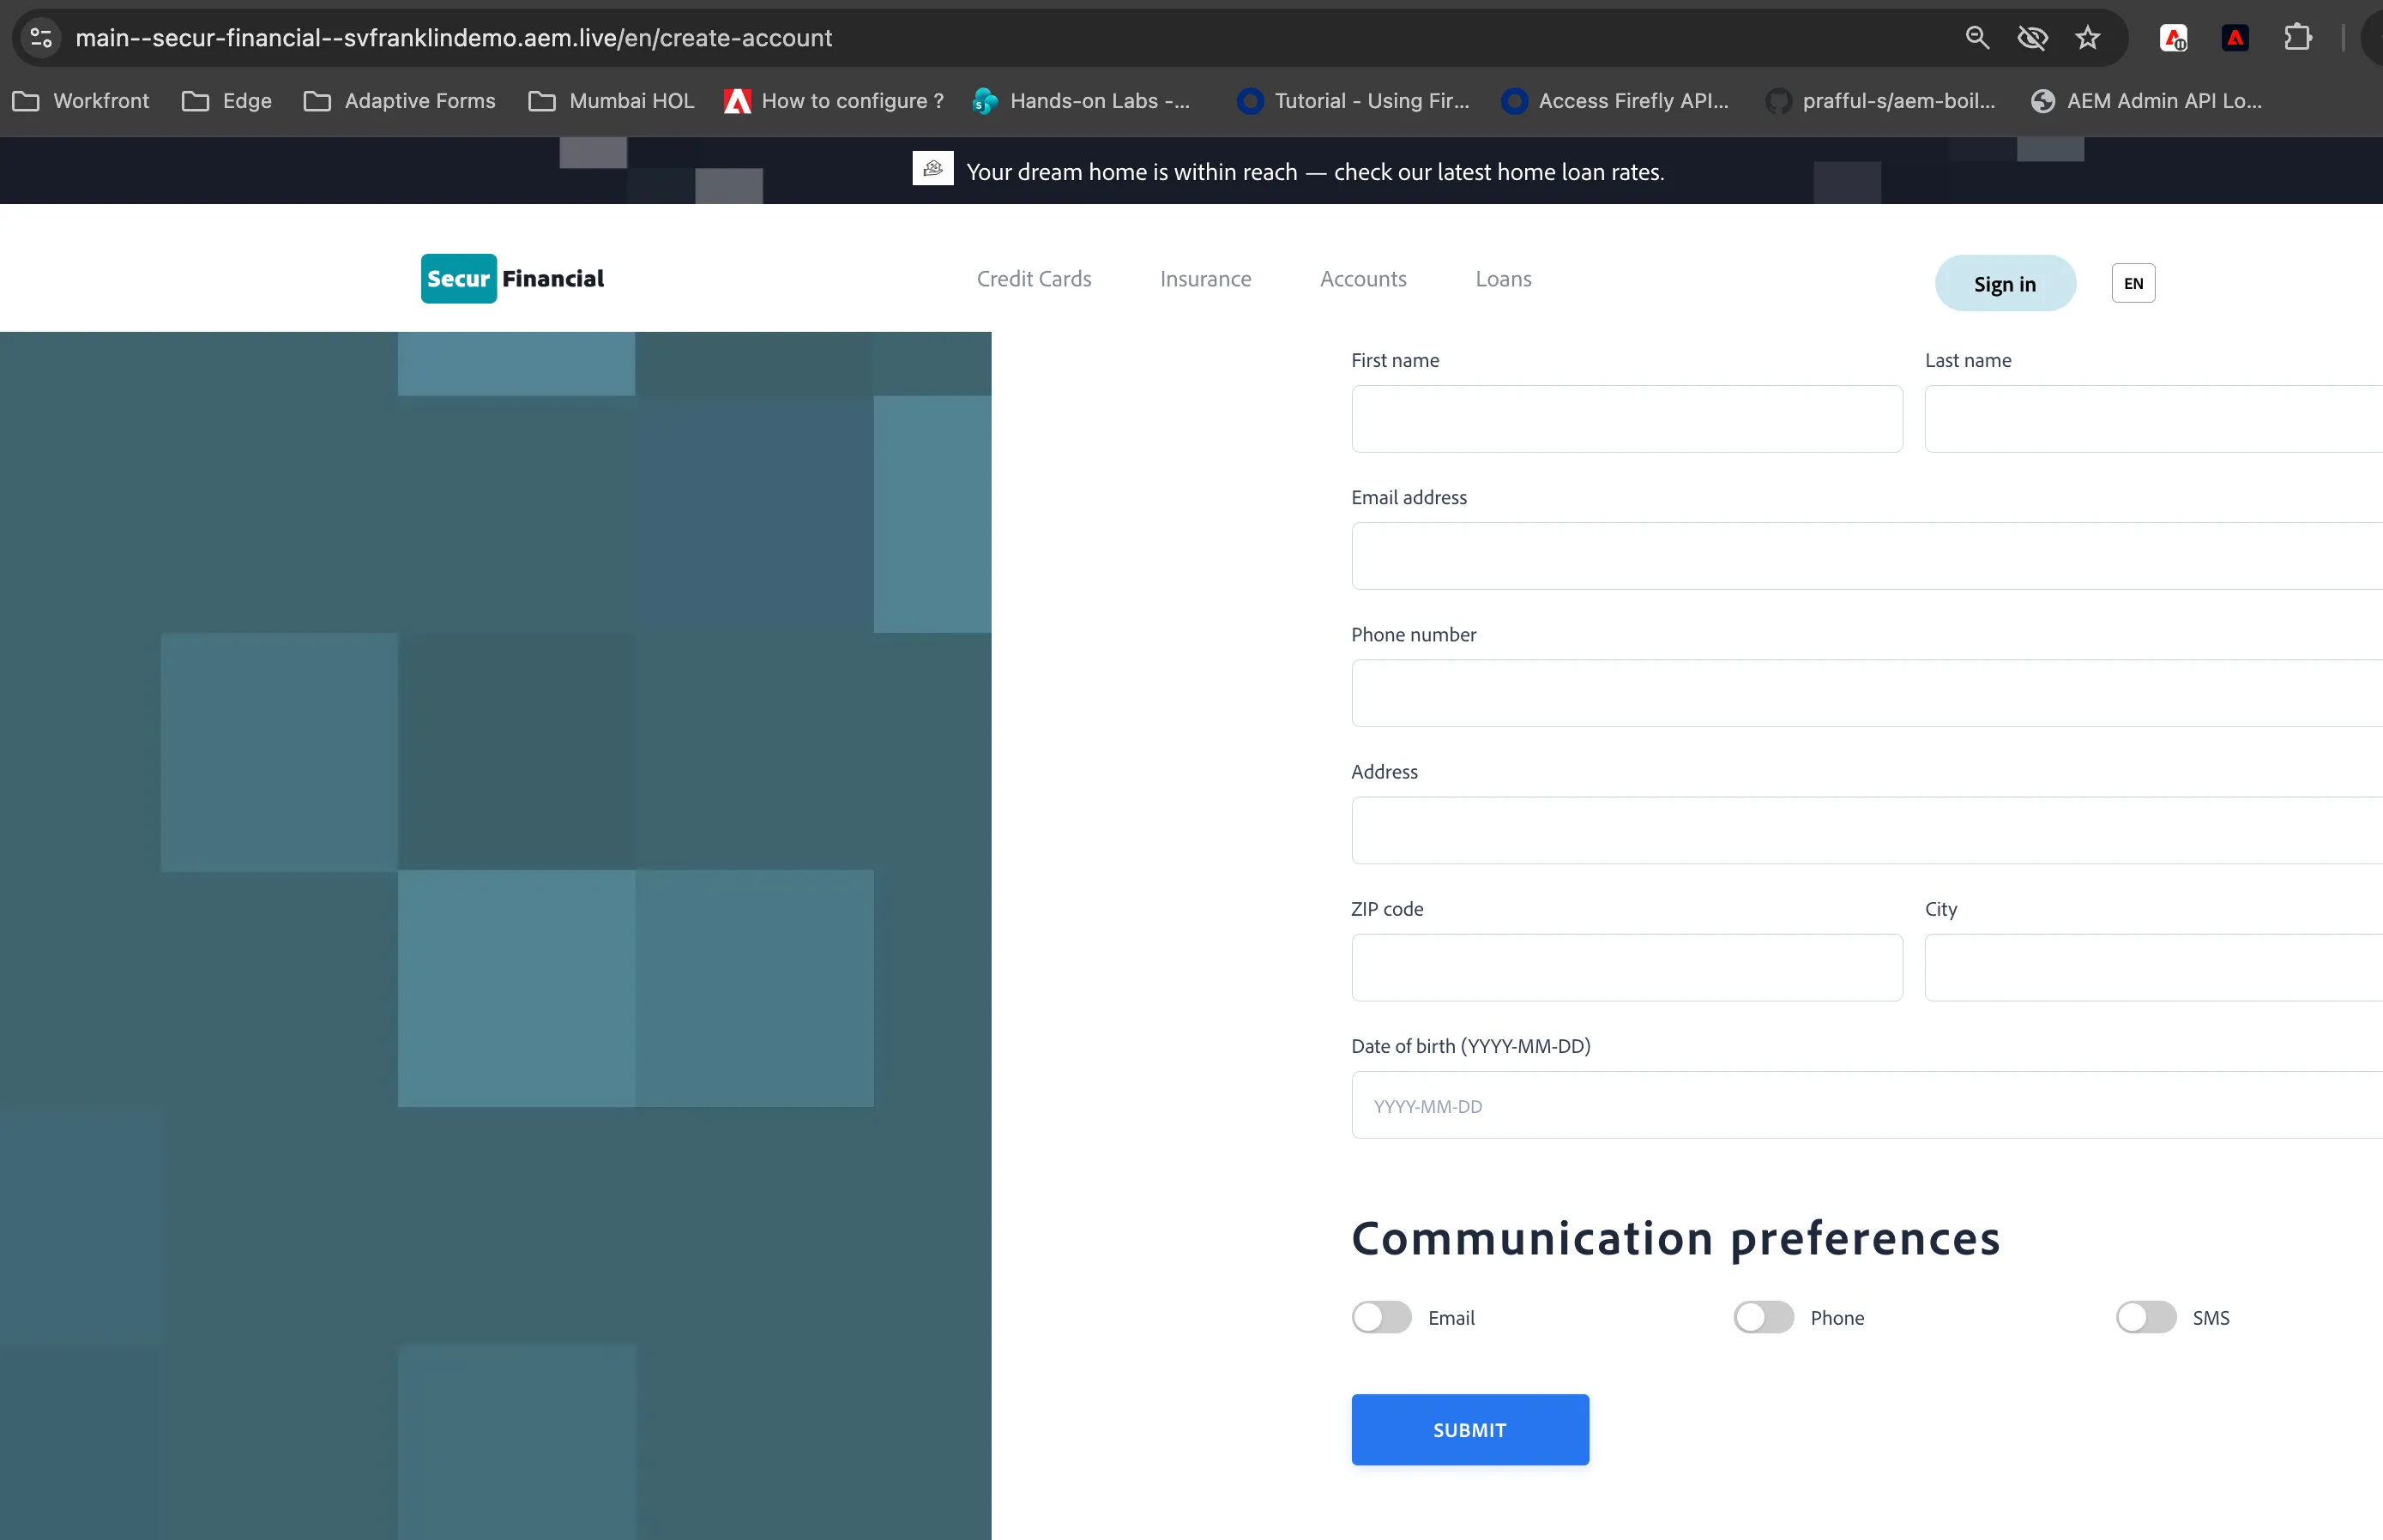Open the Adobe Acrobat extension icon

pos(2174,38)
